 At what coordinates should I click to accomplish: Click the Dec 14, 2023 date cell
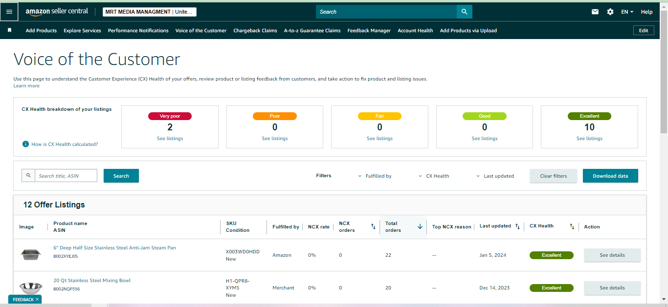click(494, 288)
